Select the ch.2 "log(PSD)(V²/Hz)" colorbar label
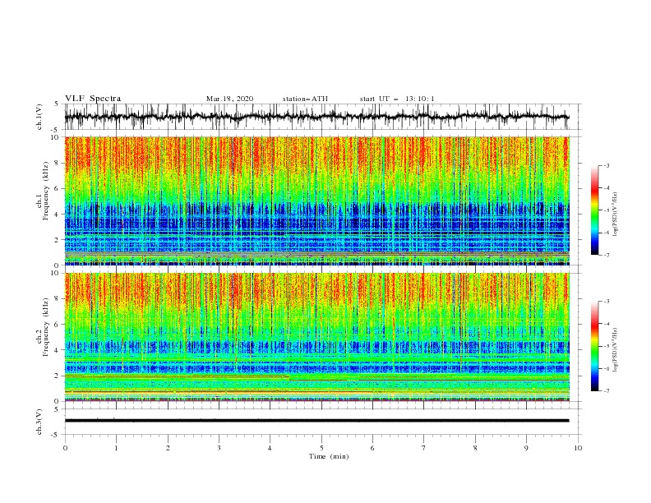This screenshot has height=503, width=651. pos(616,349)
